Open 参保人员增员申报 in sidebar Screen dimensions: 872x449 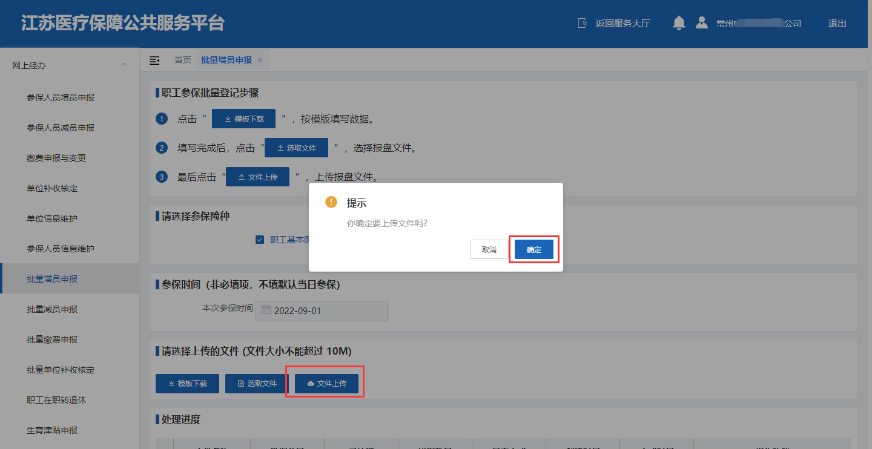coord(61,97)
